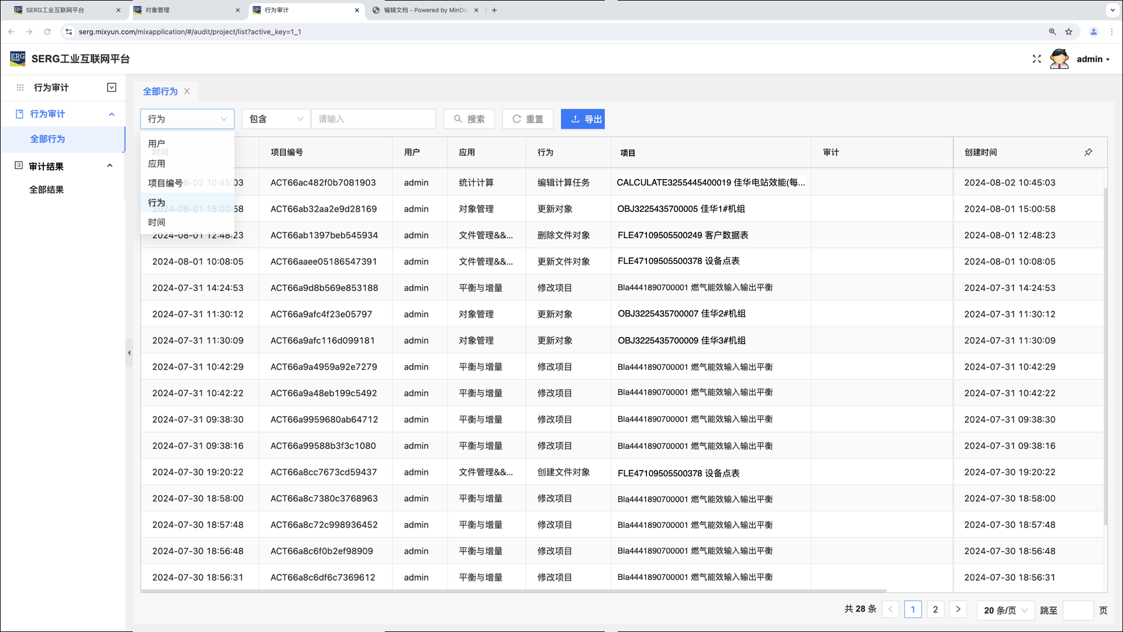
Task: Go to page 2 in pagination
Action: click(x=935, y=610)
